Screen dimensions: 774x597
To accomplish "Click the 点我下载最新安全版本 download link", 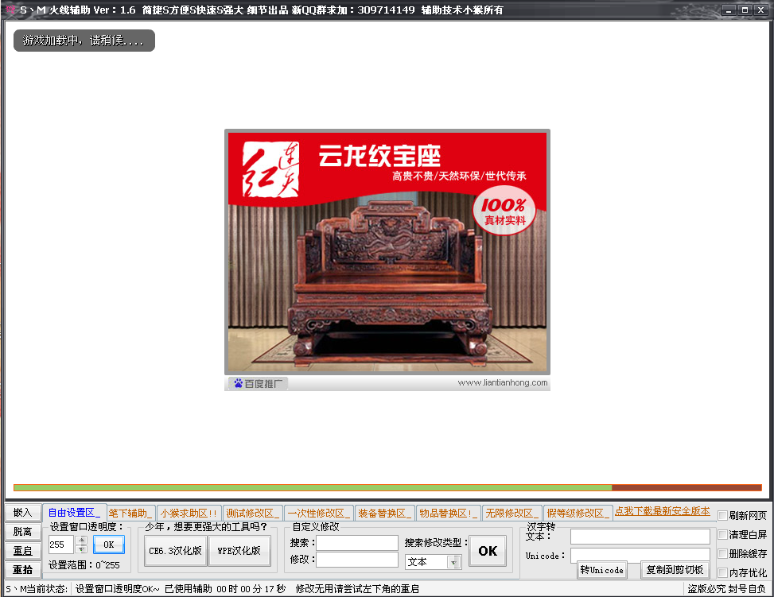I will pyautogui.click(x=663, y=512).
